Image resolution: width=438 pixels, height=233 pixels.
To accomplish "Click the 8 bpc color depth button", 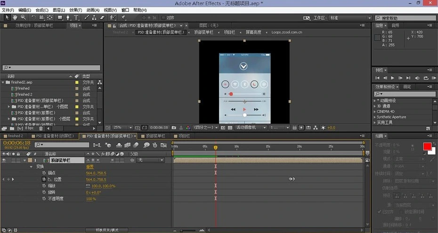I will pyautogui.click(x=29, y=128).
